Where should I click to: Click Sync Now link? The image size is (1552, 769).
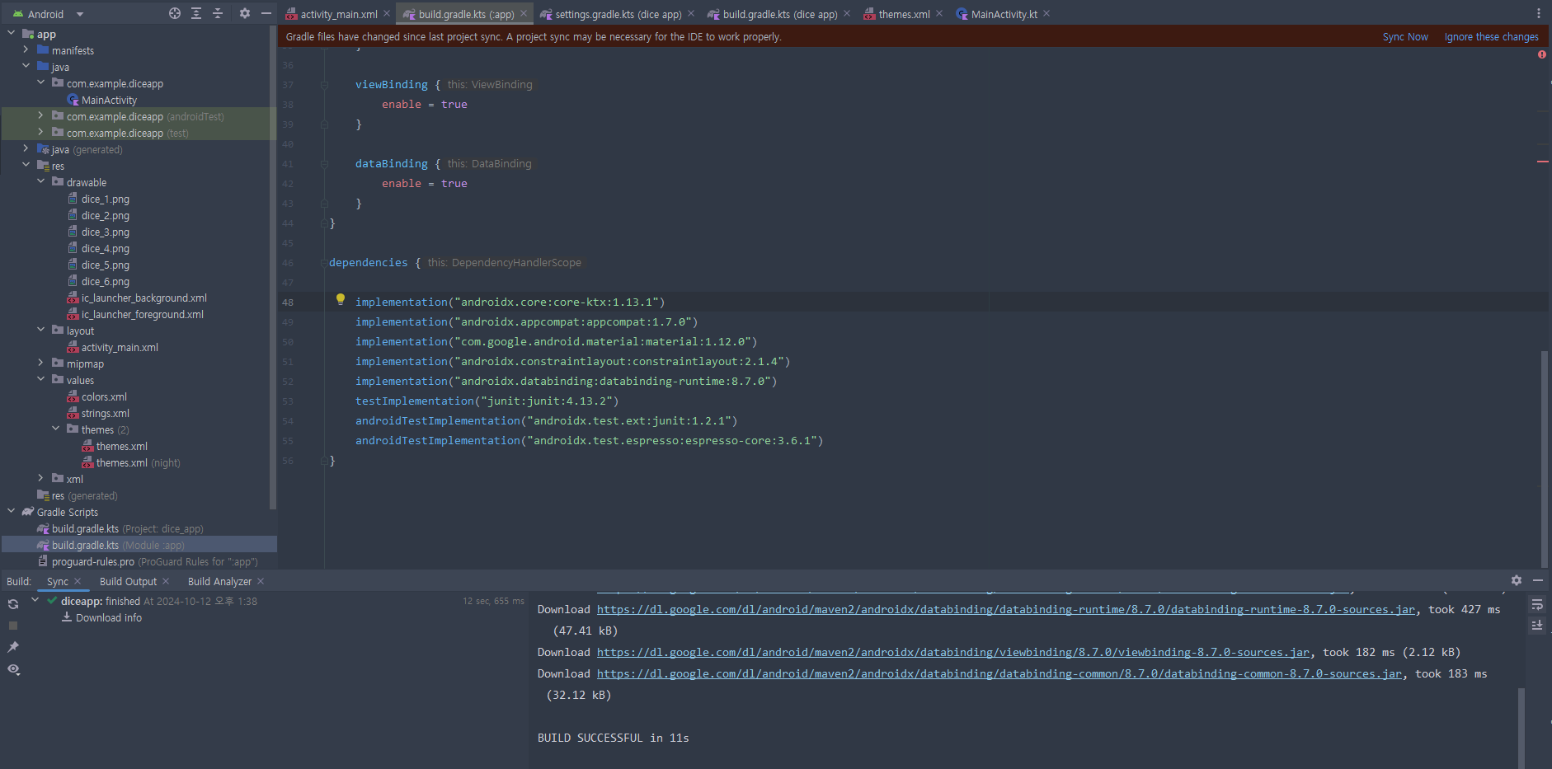(x=1405, y=36)
